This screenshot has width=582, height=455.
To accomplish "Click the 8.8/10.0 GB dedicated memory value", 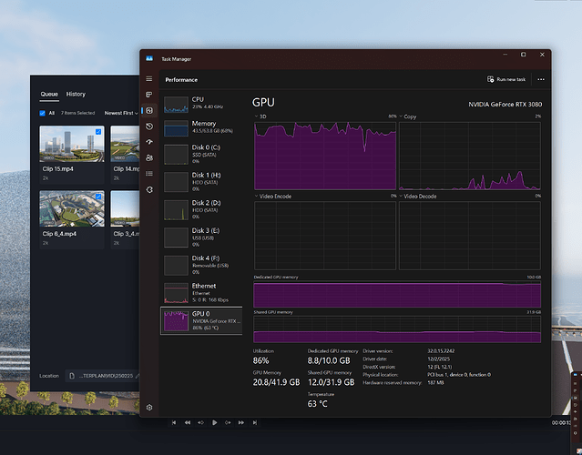I will point(329,360).
